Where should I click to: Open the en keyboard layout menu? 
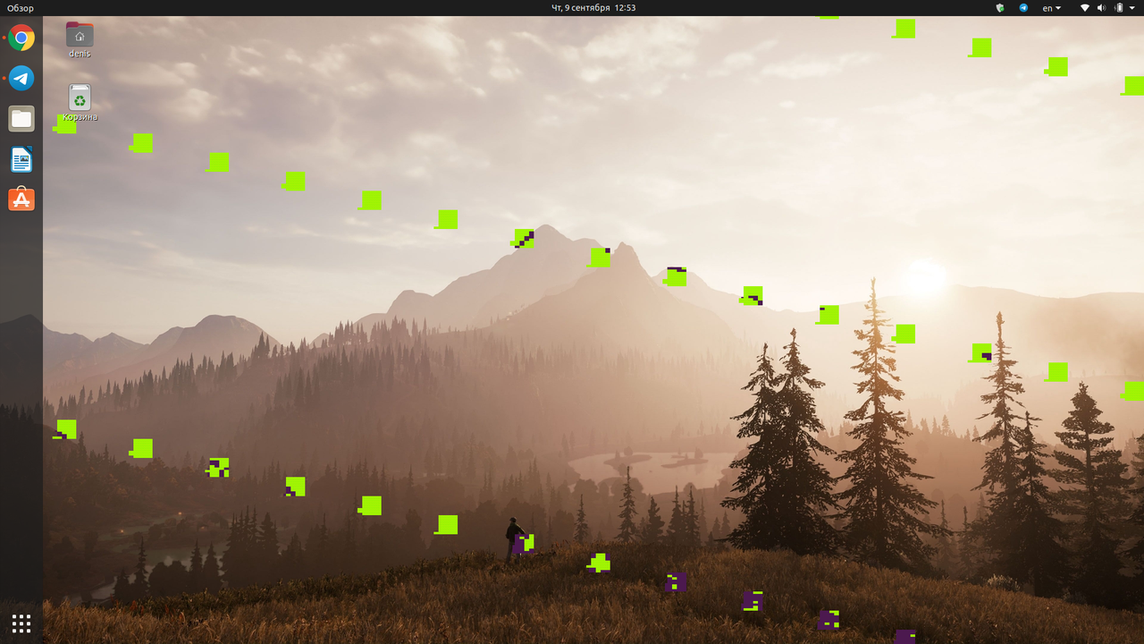(1052, 7)
